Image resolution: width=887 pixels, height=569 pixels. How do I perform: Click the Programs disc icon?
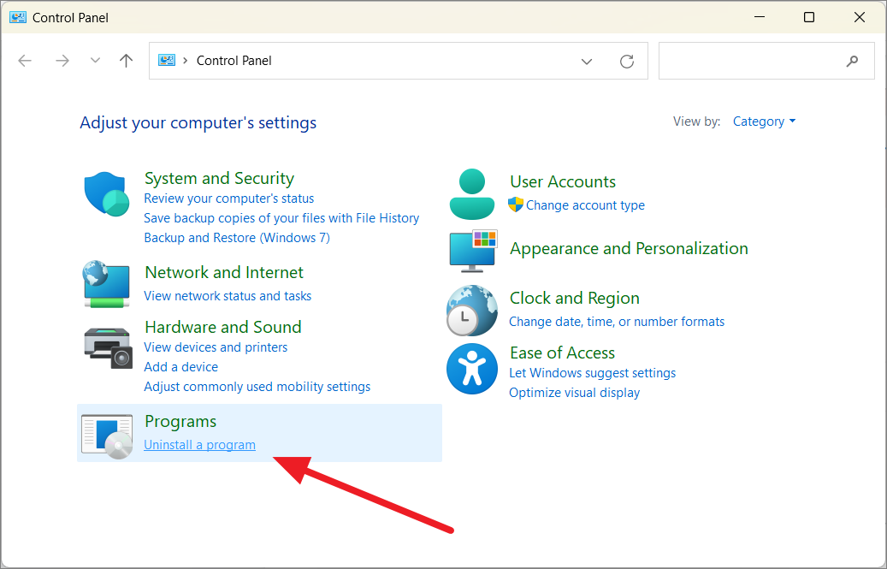[x=107, y=436]
